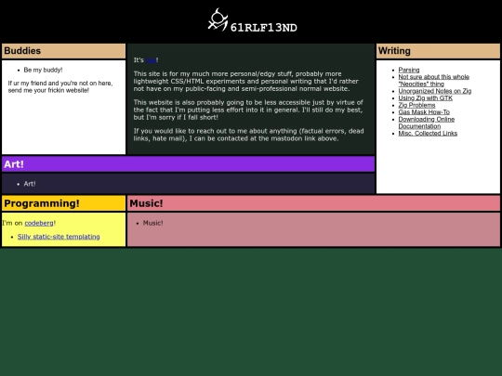Image resolution: width=502 pixels, height=376 pixels.
Task: Click the paragraph mentioning the mastodon link
Action: pyautogui.click(x=248, y=135)
